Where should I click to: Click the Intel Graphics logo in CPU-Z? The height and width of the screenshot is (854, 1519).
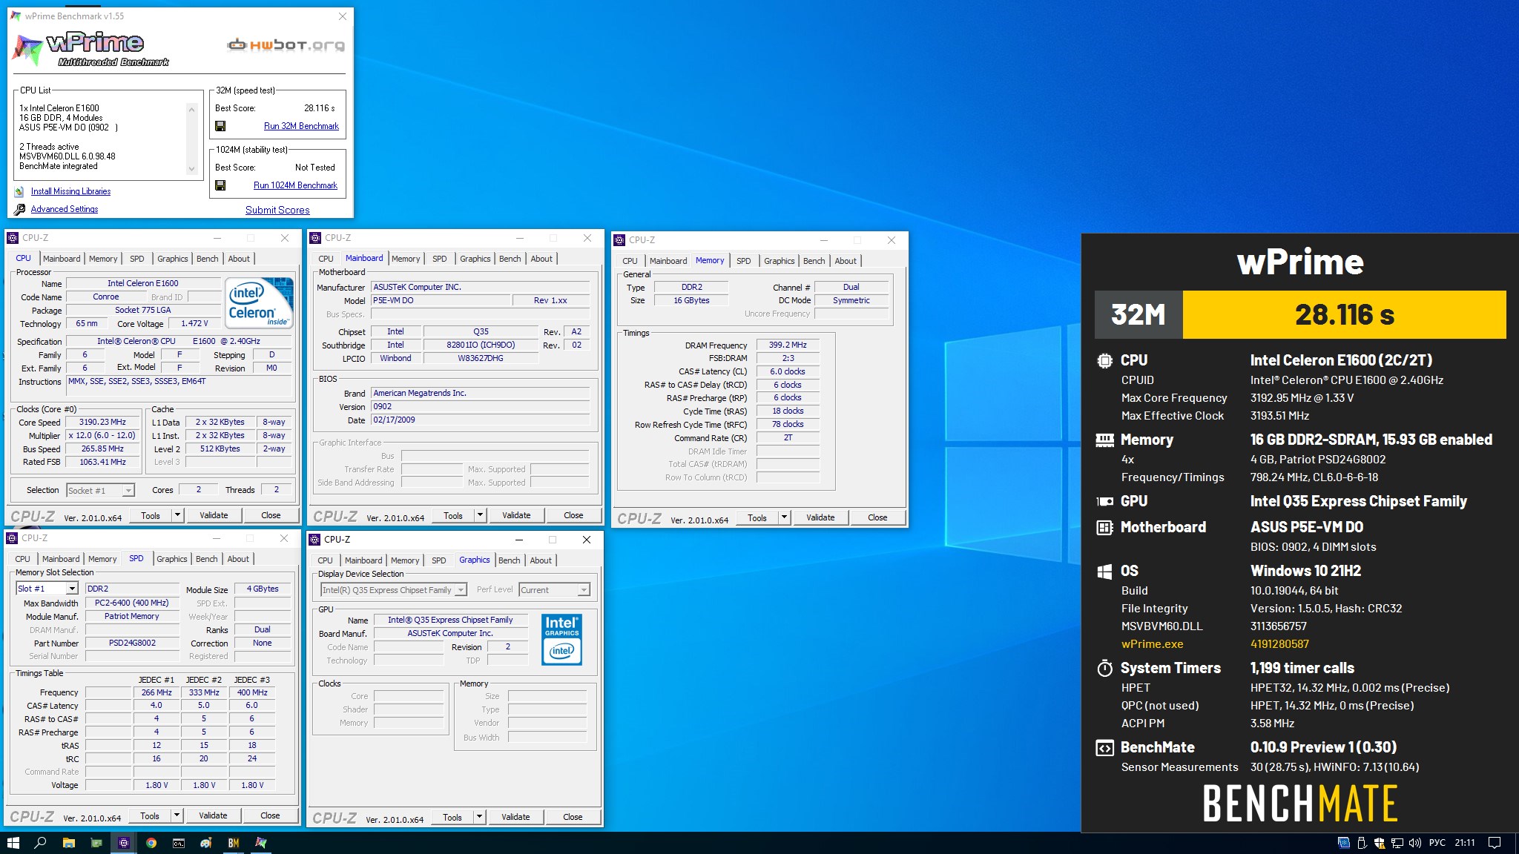point(561,638)
